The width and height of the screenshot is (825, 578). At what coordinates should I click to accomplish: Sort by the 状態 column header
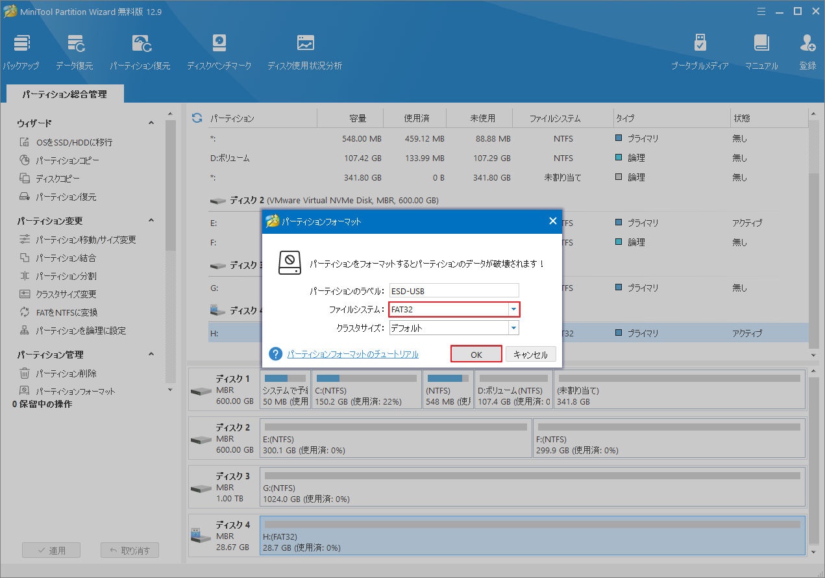(x=741, y=118)
